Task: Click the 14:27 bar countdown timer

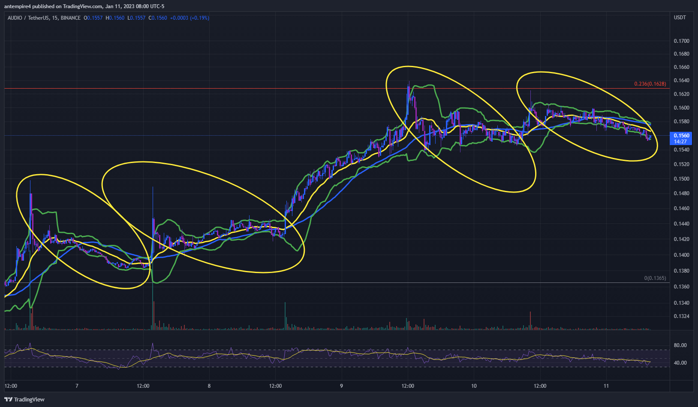Action: (x=680, y=142)
